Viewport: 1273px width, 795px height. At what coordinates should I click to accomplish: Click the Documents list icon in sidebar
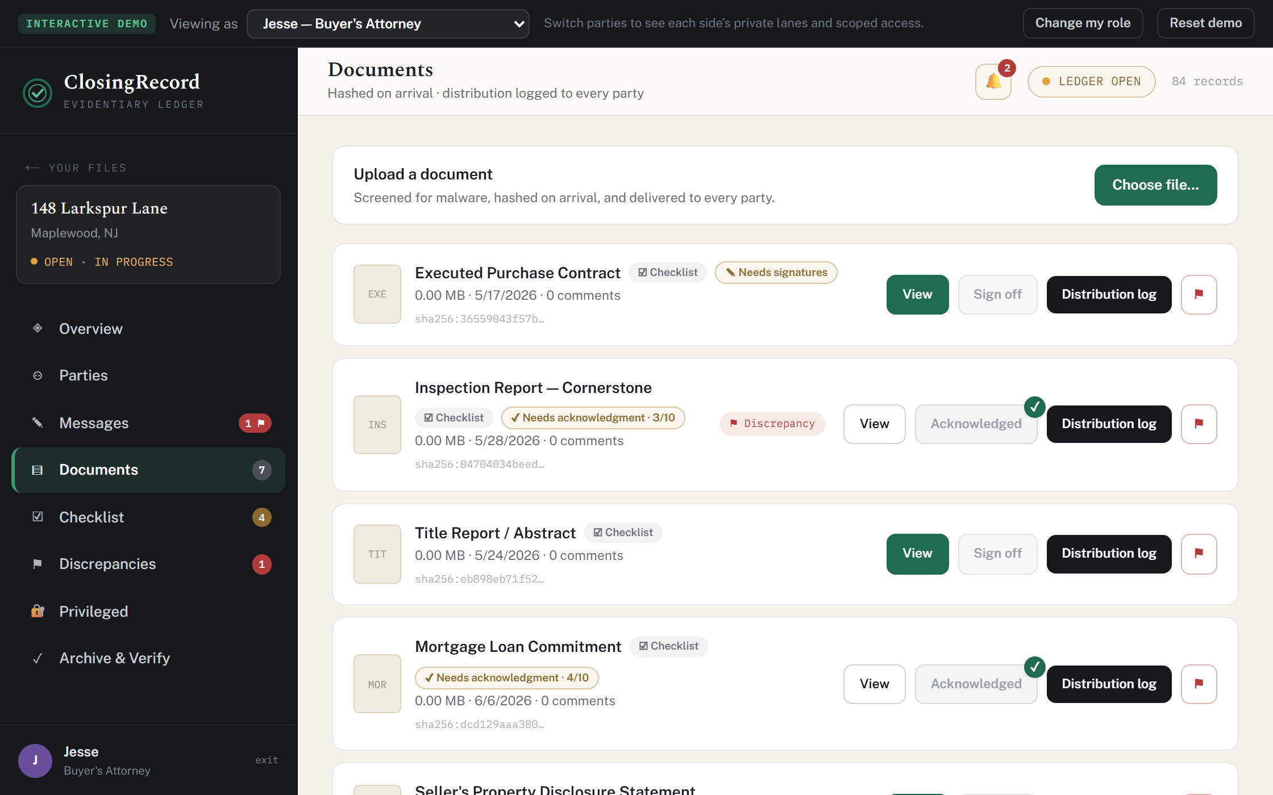tap(38, 470)
